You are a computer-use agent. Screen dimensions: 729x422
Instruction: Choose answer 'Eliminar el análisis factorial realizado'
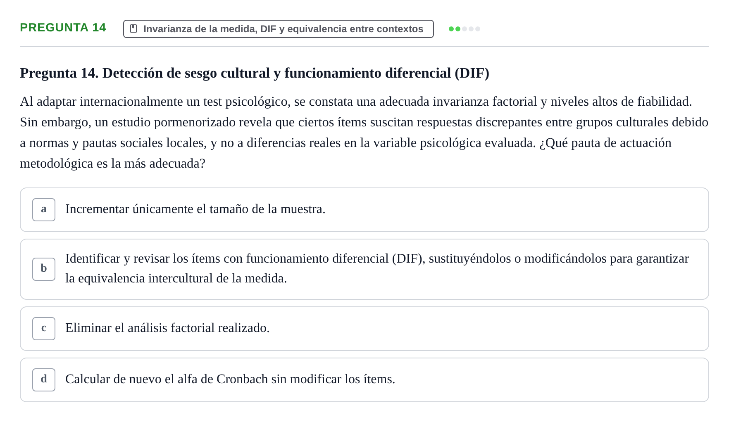click(364, 329)
